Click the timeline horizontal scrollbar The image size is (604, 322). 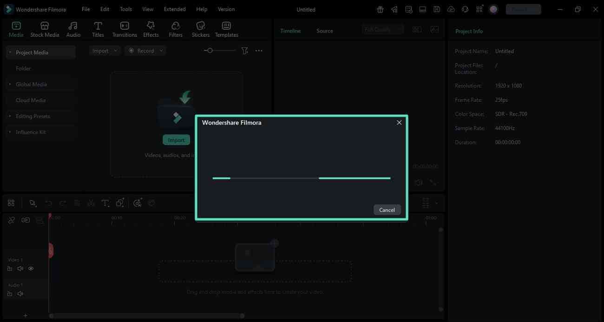click(x=146, y=316)
